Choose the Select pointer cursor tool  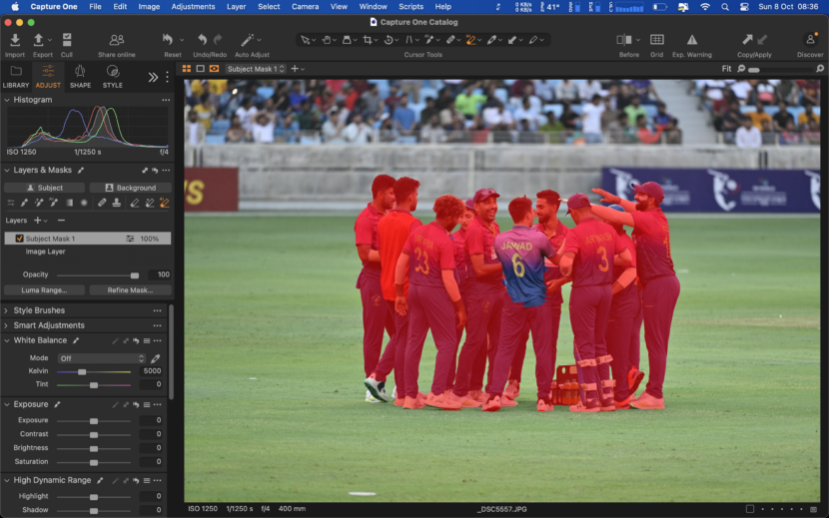tap(305, 40)
